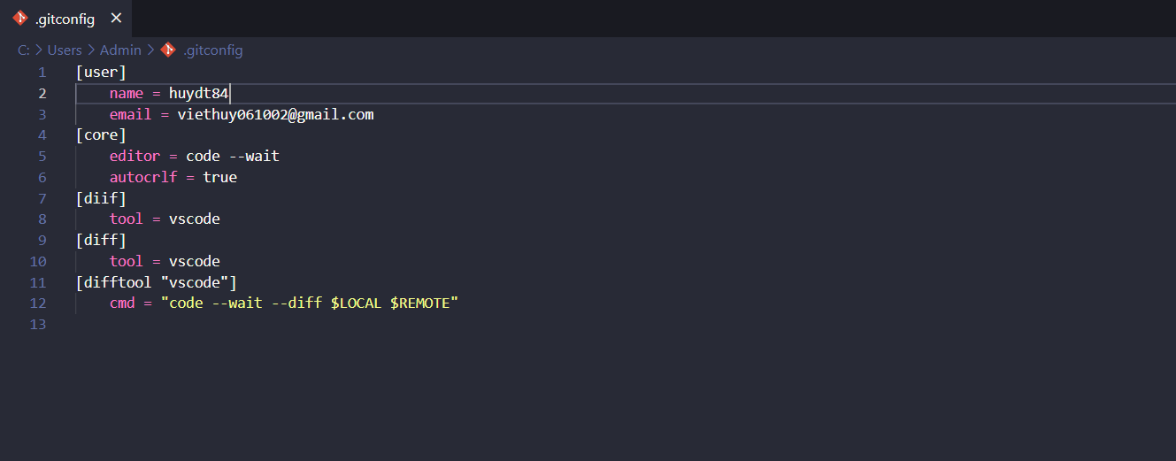Click the chevron after Users in the breadcrumb
This screenshot has height=461, width=1176.
(x=91, y=50)
